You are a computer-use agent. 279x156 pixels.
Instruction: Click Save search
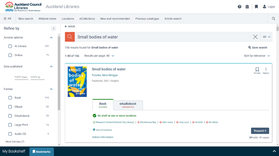[258, 47]
